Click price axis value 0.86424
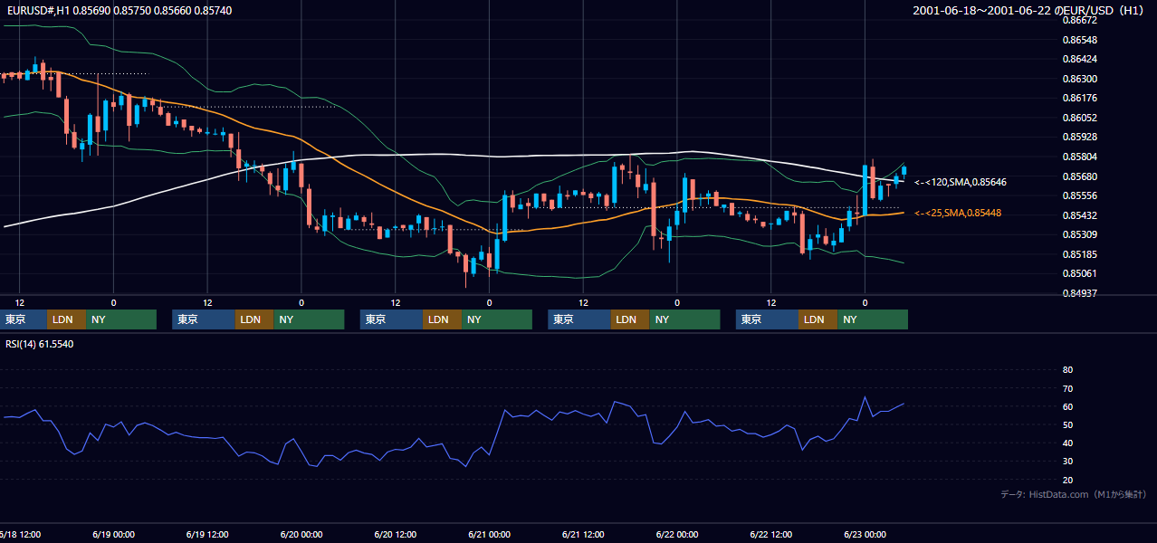The width and height of the screenshot is (1157, 543). click(1079, 60)
